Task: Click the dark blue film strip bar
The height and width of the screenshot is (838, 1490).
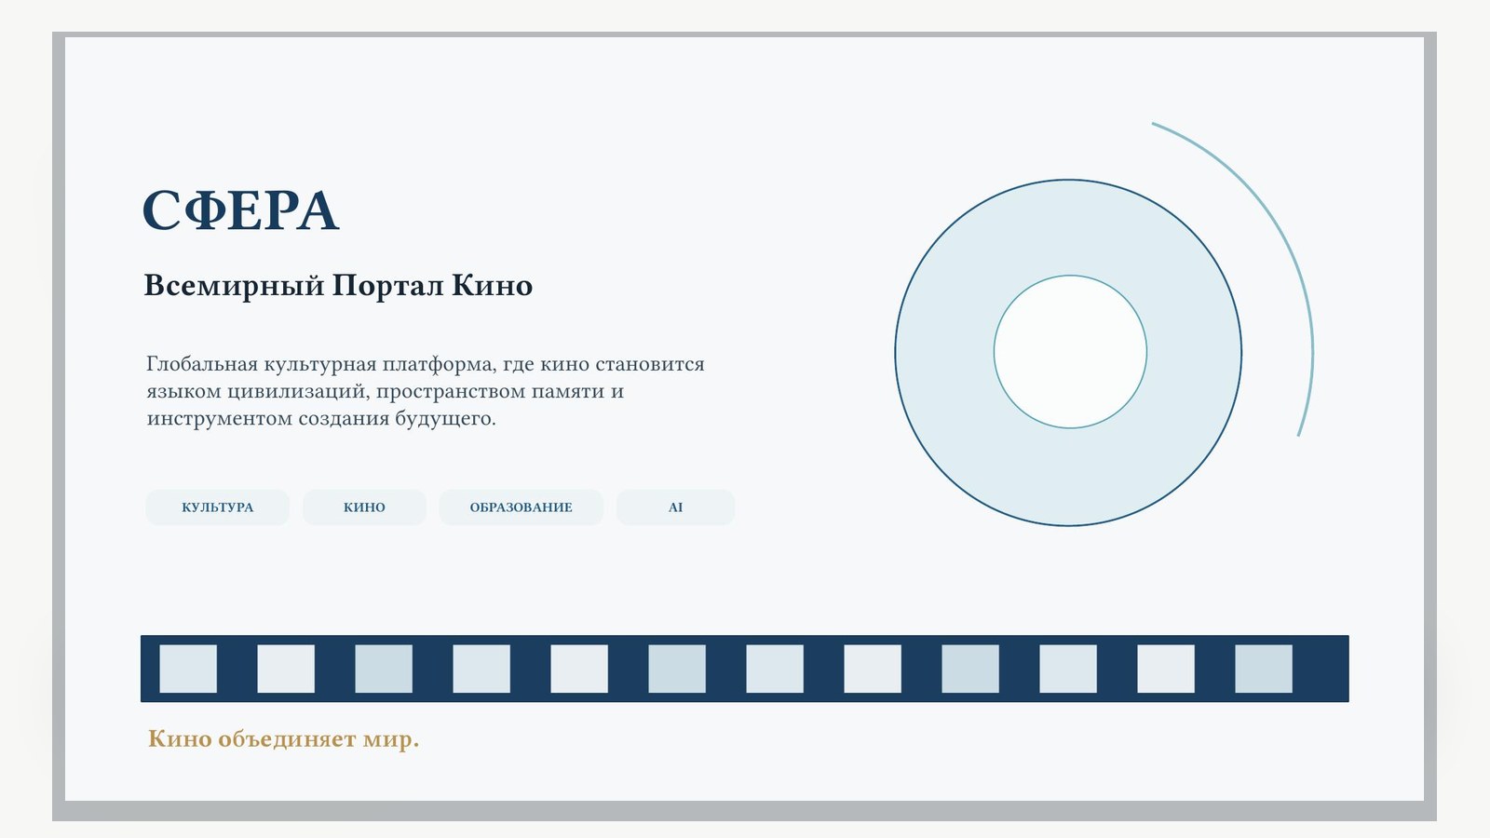Action: [x=745, y=669]
